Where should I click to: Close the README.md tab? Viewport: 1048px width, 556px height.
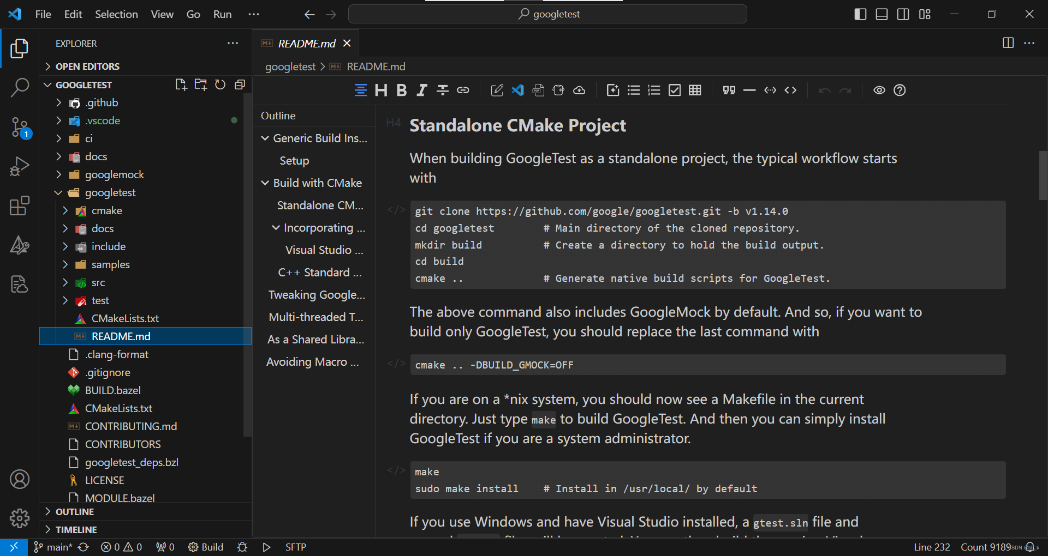click(347, 44)
